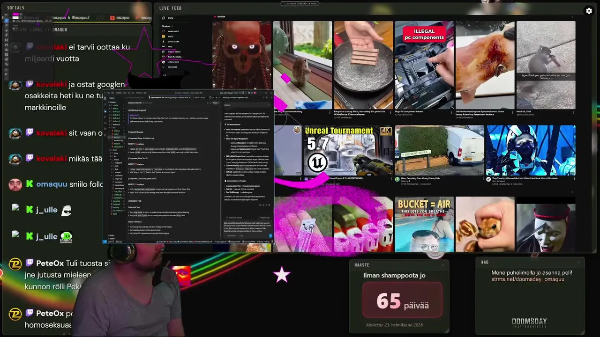Click Twitch badge on 'ja ostat googlen' message

click(x=30, y=85)
